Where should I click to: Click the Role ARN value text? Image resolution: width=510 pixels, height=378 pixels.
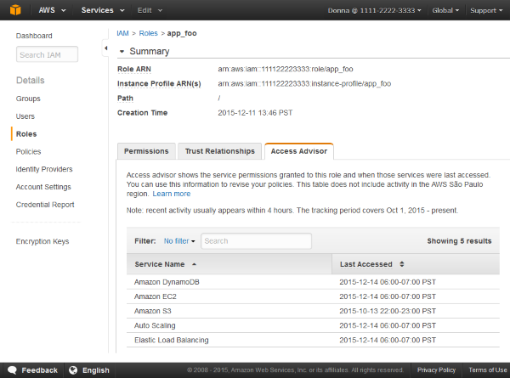286,69
